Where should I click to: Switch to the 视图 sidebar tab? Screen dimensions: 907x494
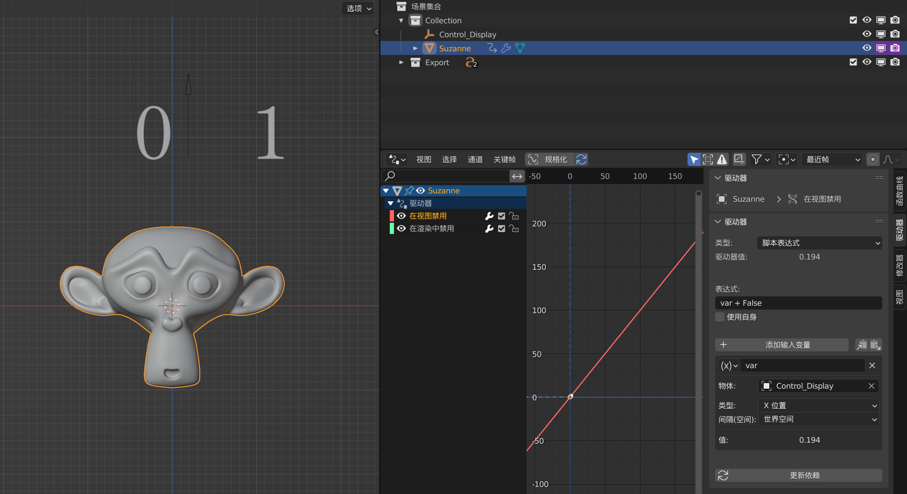point(900,297)
